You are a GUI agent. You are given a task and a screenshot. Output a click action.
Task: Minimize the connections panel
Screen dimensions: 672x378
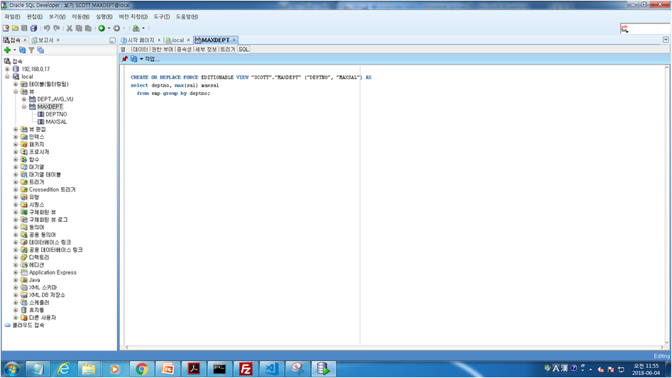click(112, 40)
